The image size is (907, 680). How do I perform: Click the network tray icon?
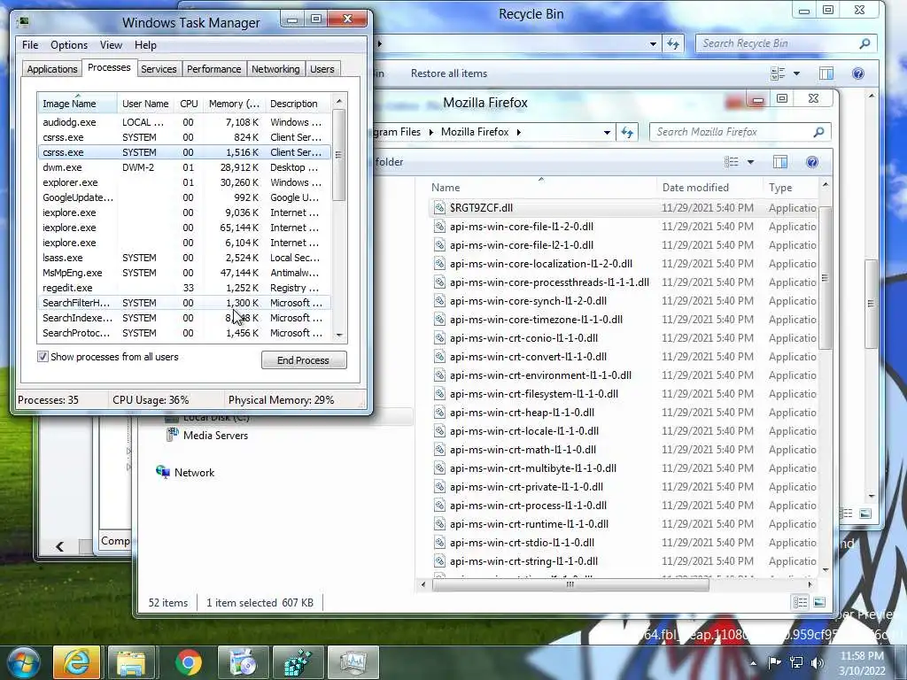click(796, 662)
